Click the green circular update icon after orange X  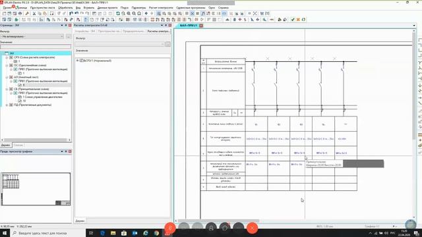coord(303,20)
